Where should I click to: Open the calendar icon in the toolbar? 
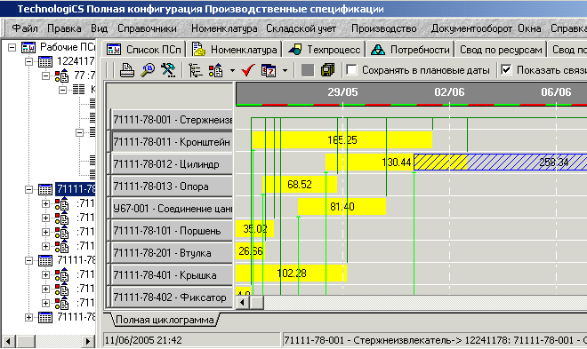269,70
